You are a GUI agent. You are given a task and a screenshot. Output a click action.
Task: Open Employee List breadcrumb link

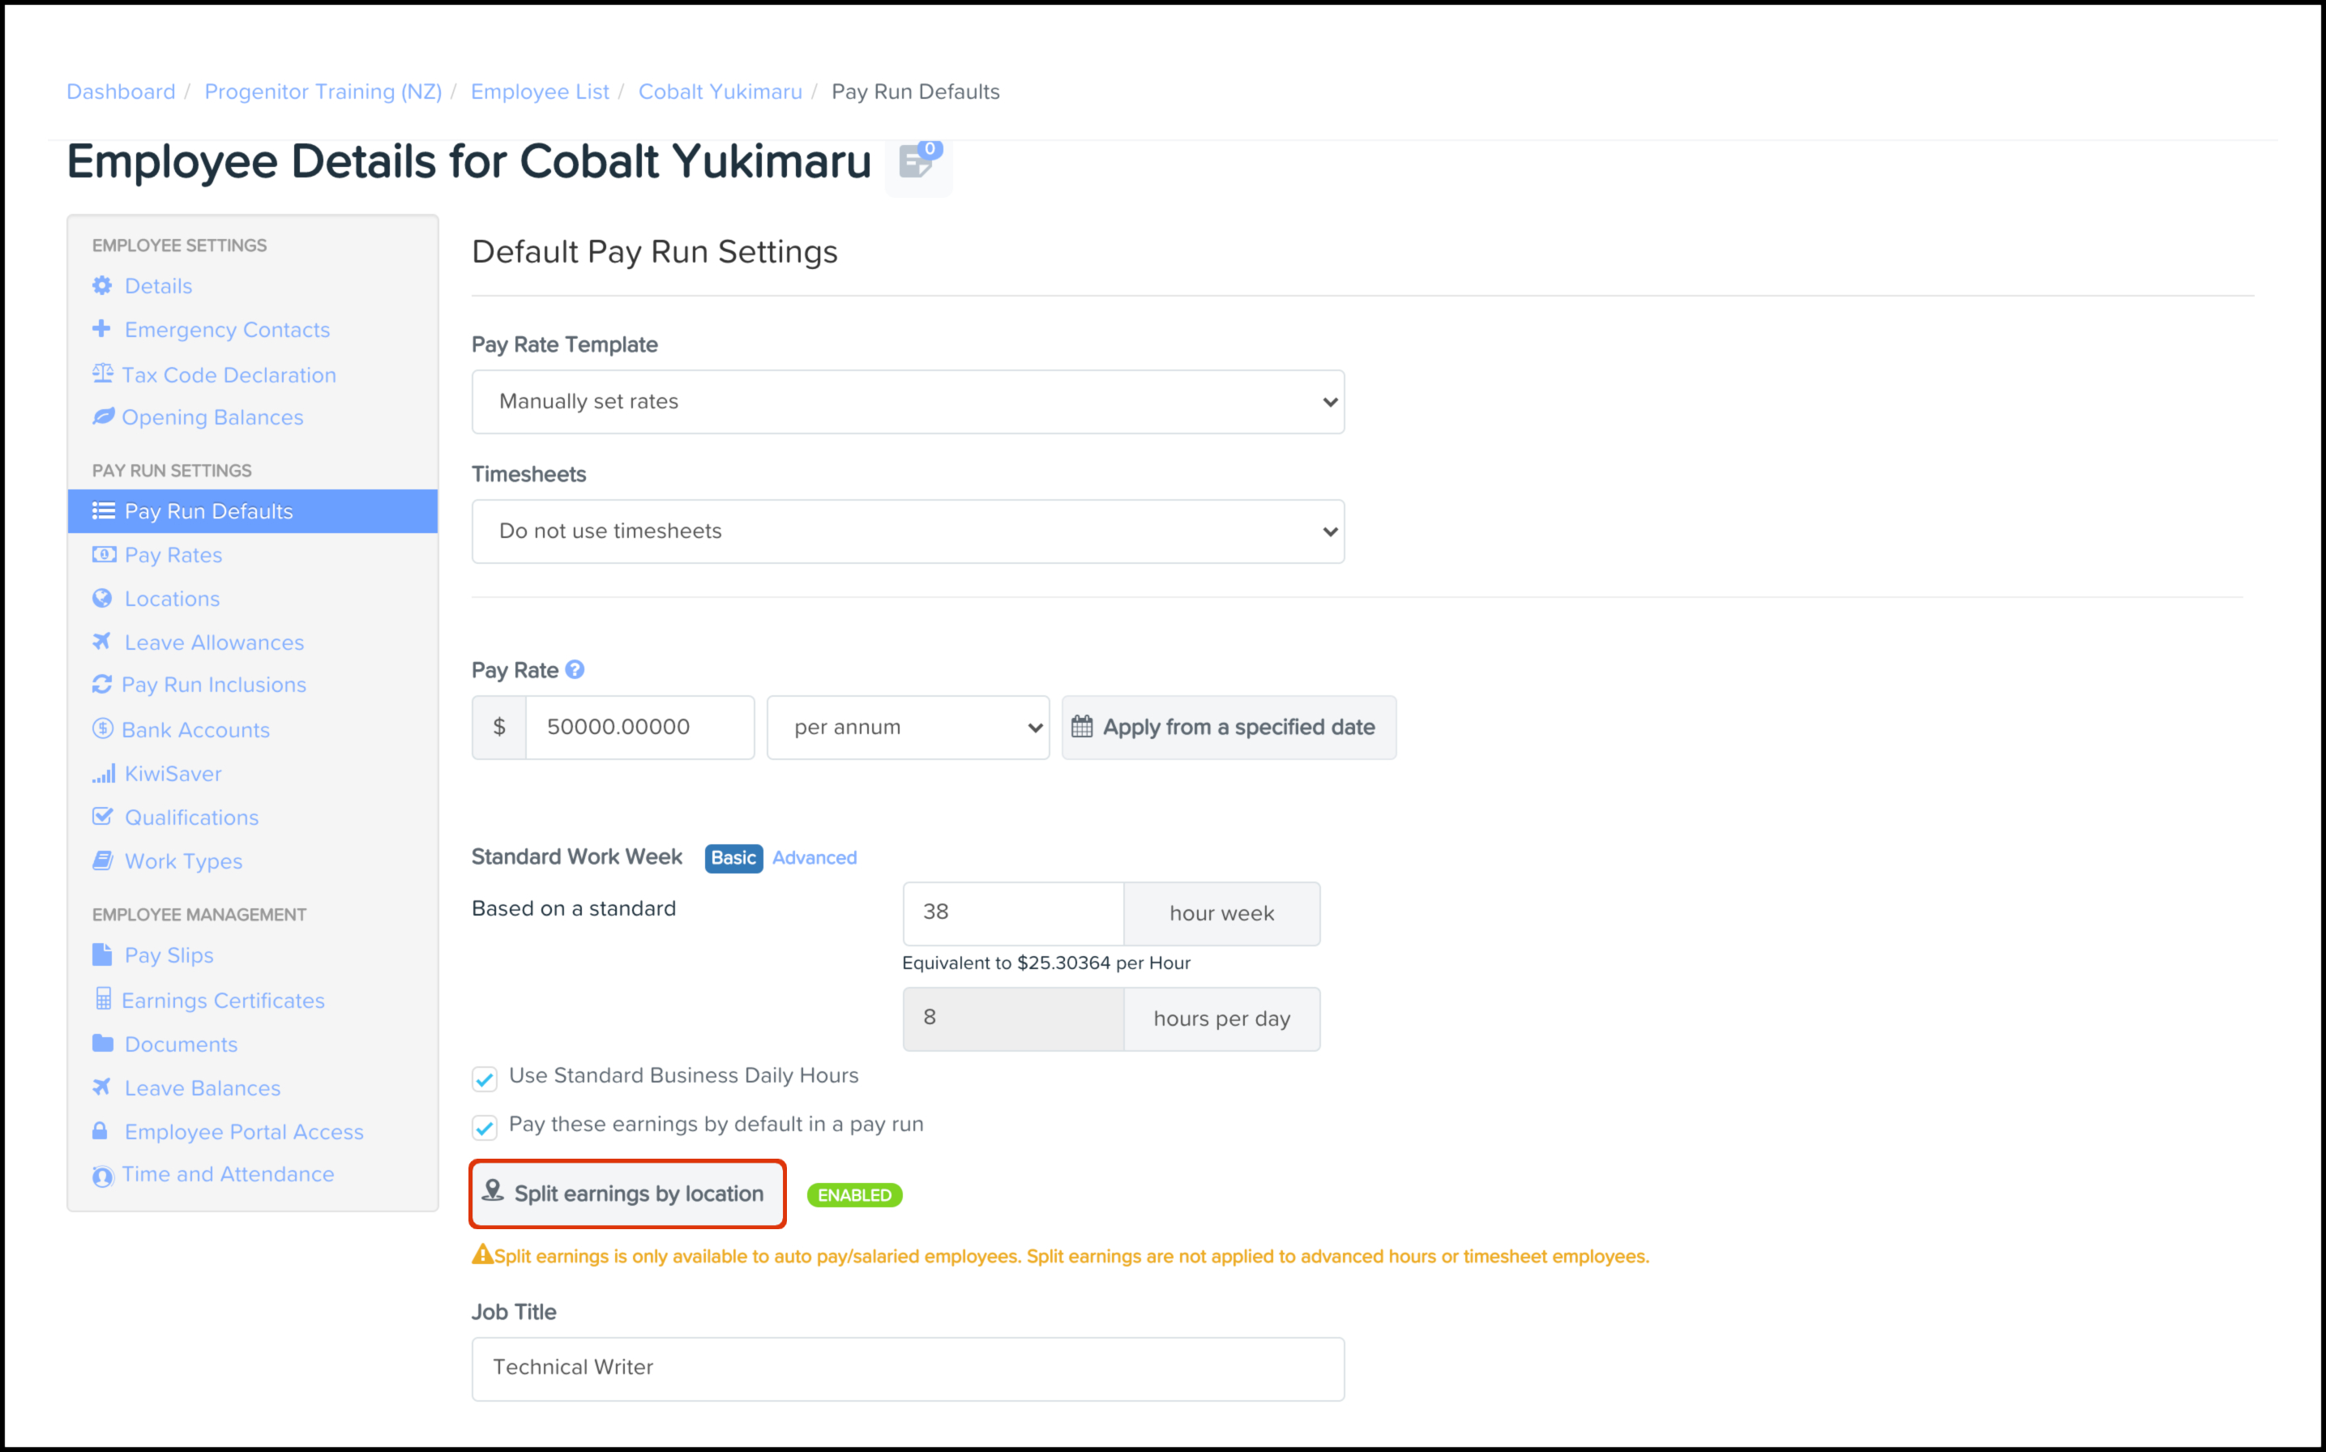tap(539, 92)
